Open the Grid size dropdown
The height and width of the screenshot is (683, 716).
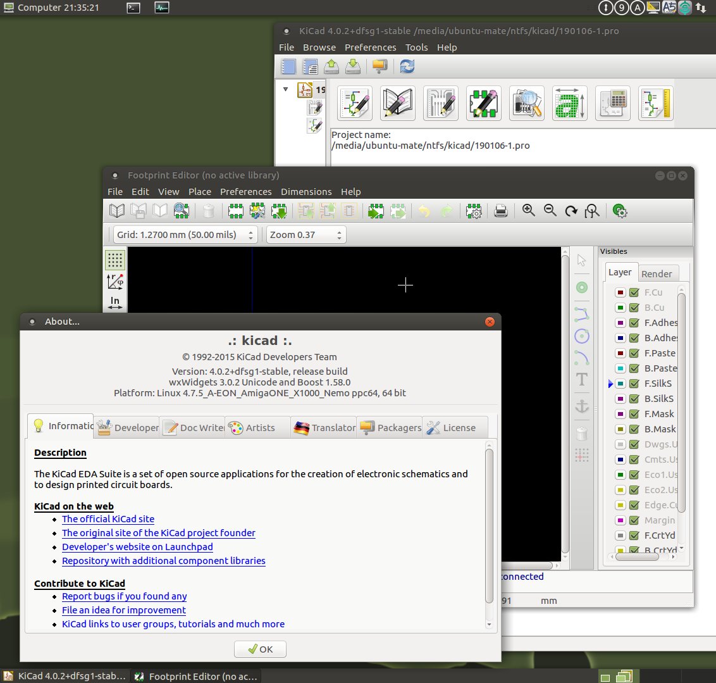coord(185,235)
